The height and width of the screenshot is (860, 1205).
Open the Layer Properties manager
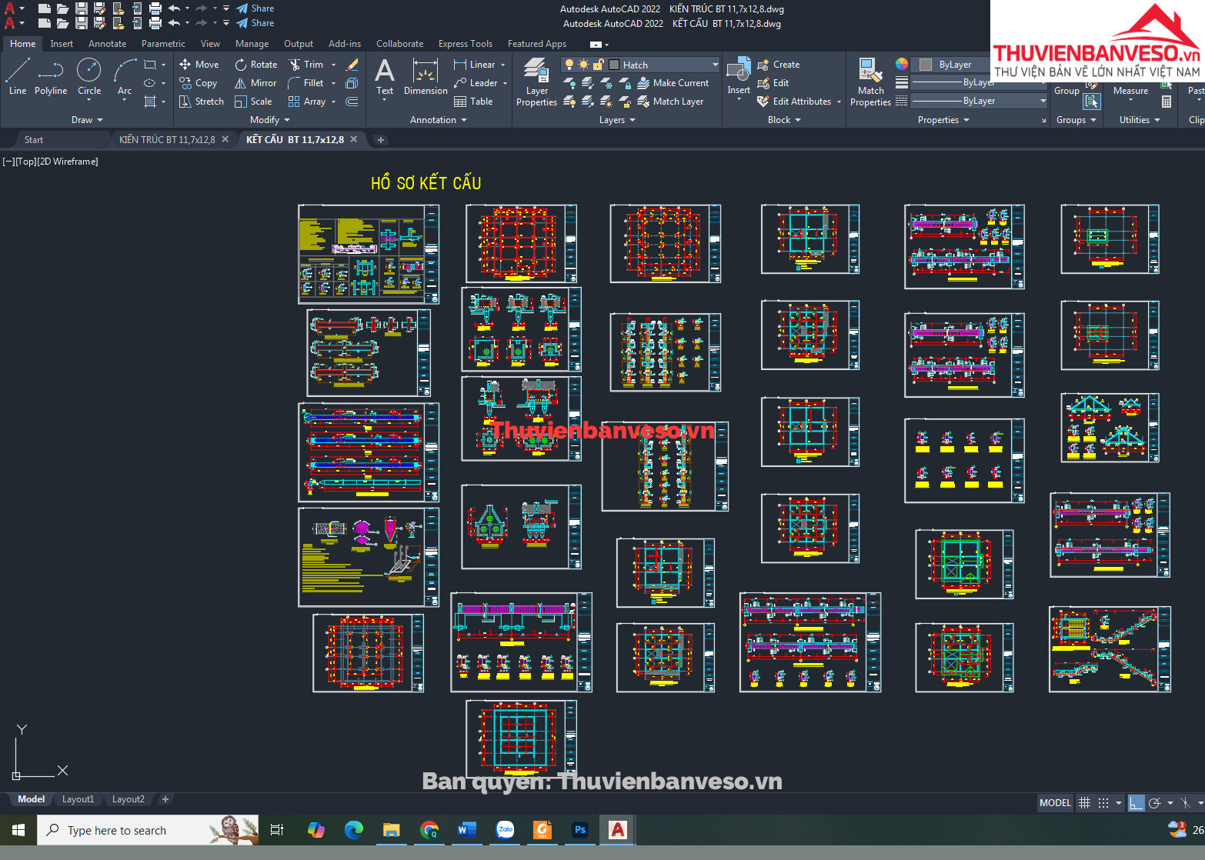(536, 82)
